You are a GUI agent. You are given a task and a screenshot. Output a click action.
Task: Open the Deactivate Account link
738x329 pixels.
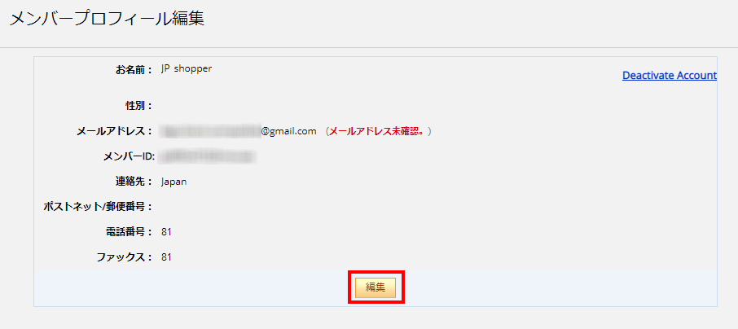pyautogui.click(x=670, y=75)
